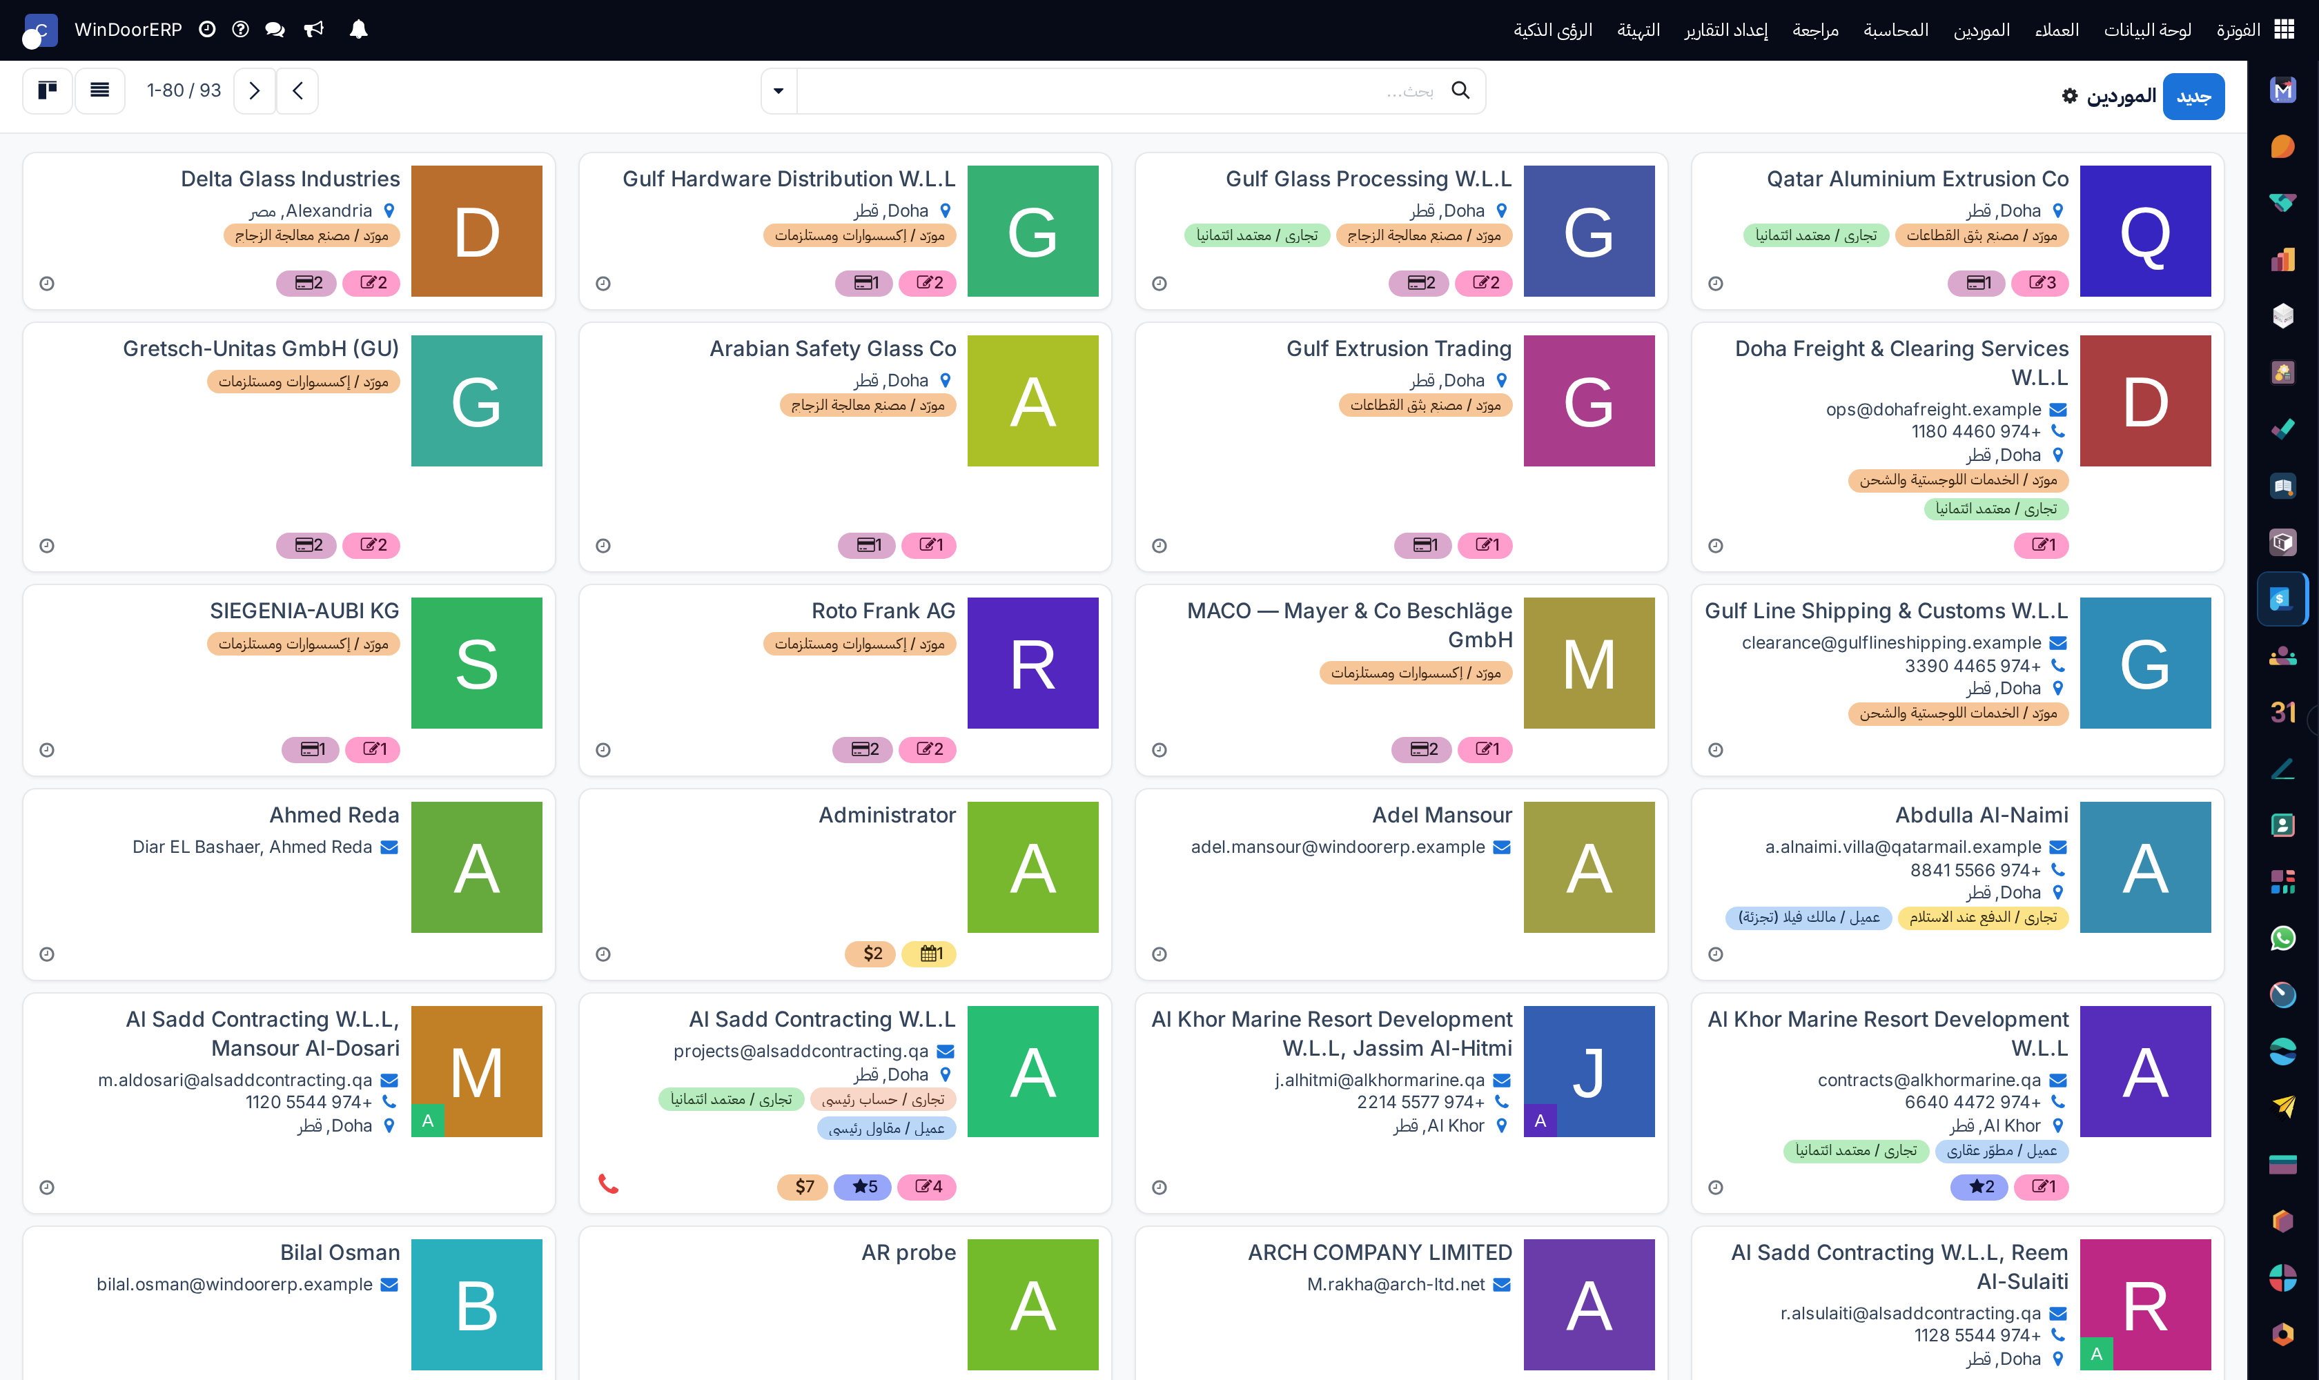Click the Roto Frank AG avatar
Screen dimensions: 2319x1380
tap(1033, 662)
